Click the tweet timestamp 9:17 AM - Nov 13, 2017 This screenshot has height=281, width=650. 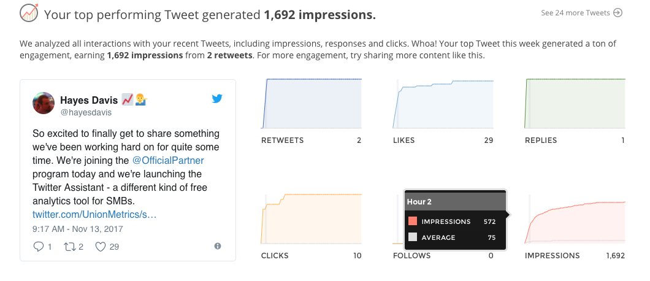[x=78, y=229]
